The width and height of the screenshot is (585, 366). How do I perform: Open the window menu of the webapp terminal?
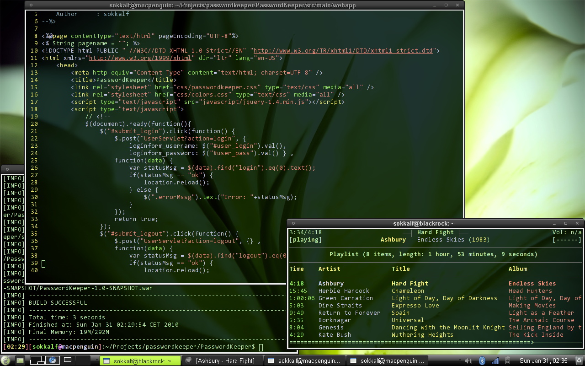(31, 5)
